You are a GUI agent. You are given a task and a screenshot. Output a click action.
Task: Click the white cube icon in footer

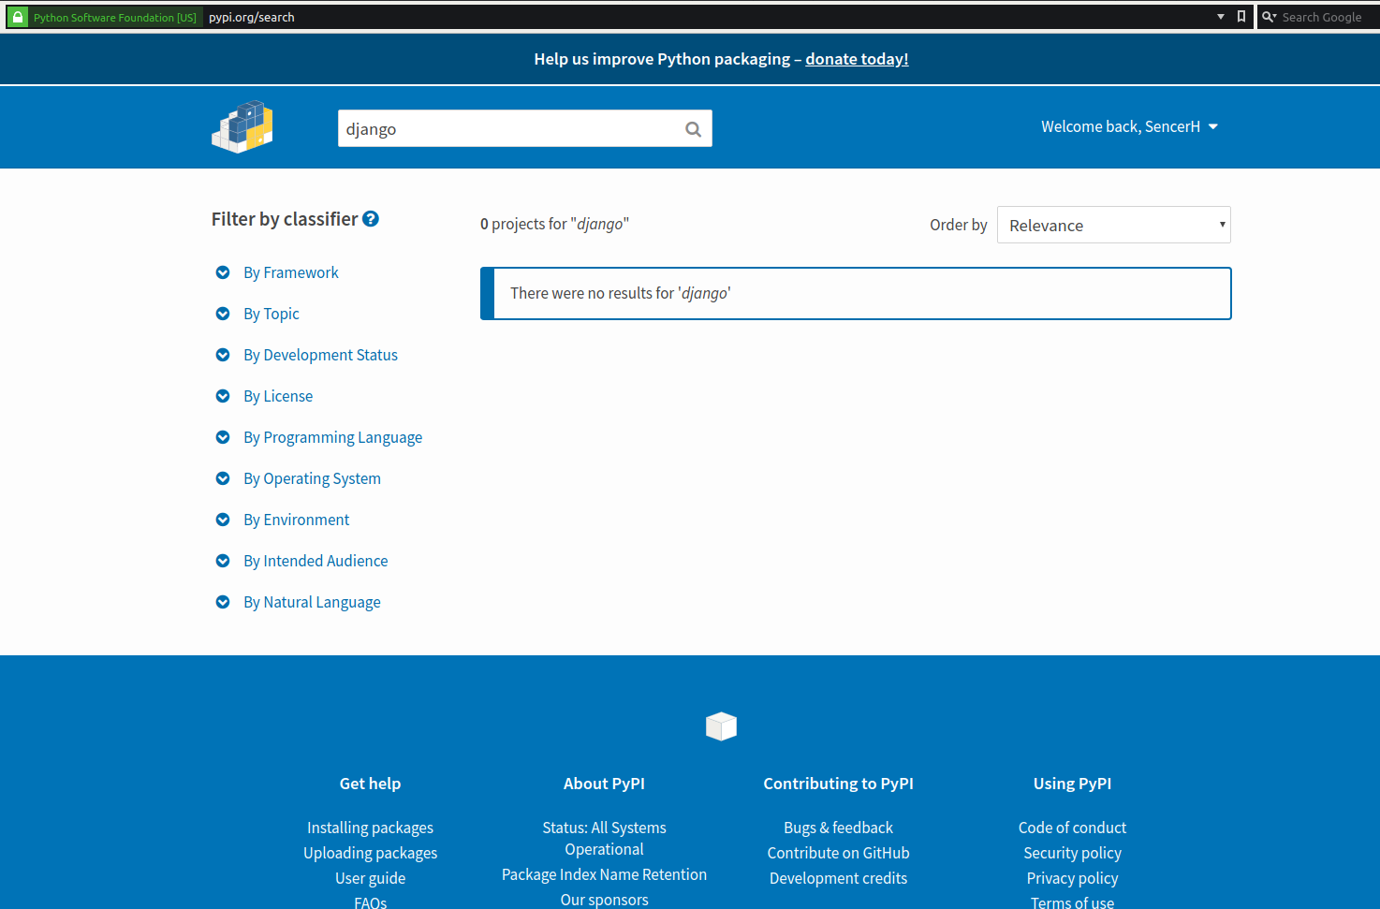coord(721,726)
